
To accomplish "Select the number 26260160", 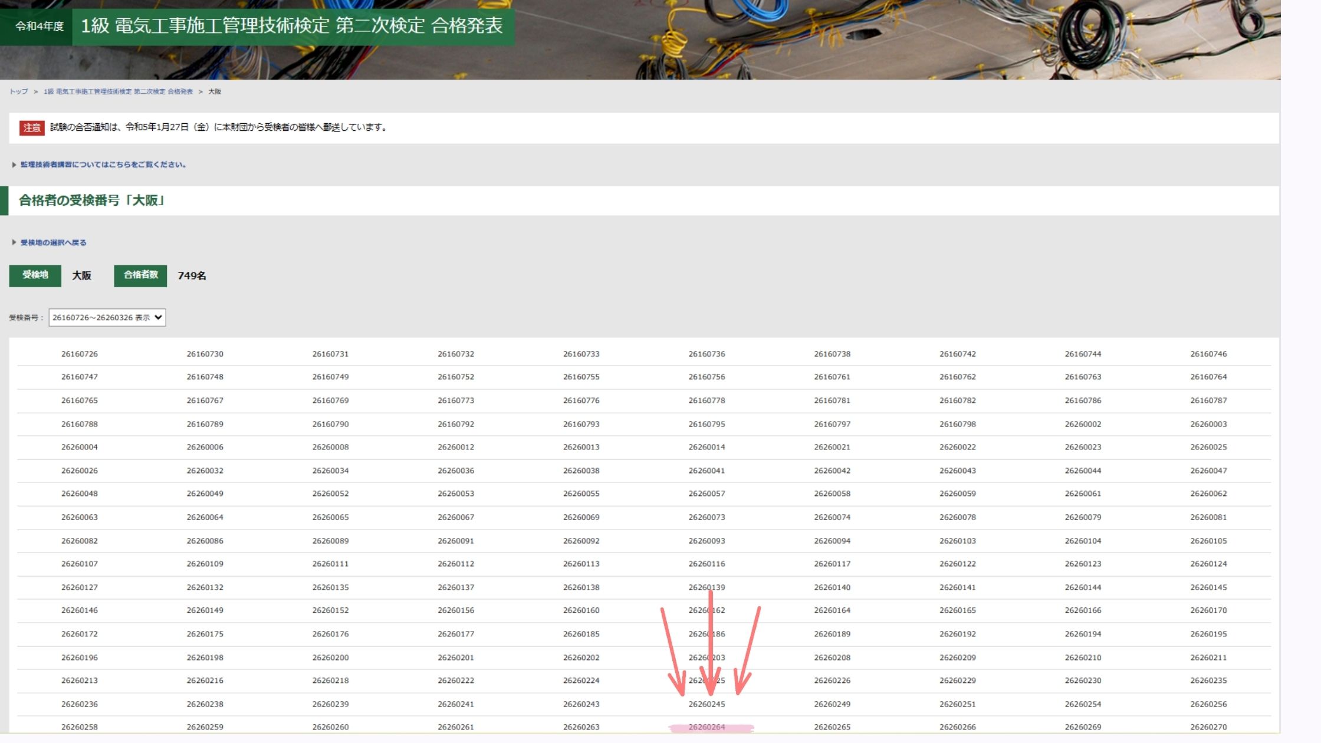I will pyautogui.click(x=581, y=610).
